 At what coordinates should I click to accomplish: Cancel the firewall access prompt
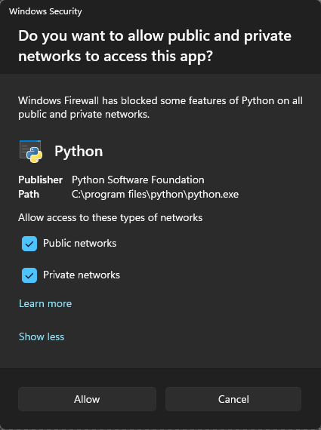[233, 399]
